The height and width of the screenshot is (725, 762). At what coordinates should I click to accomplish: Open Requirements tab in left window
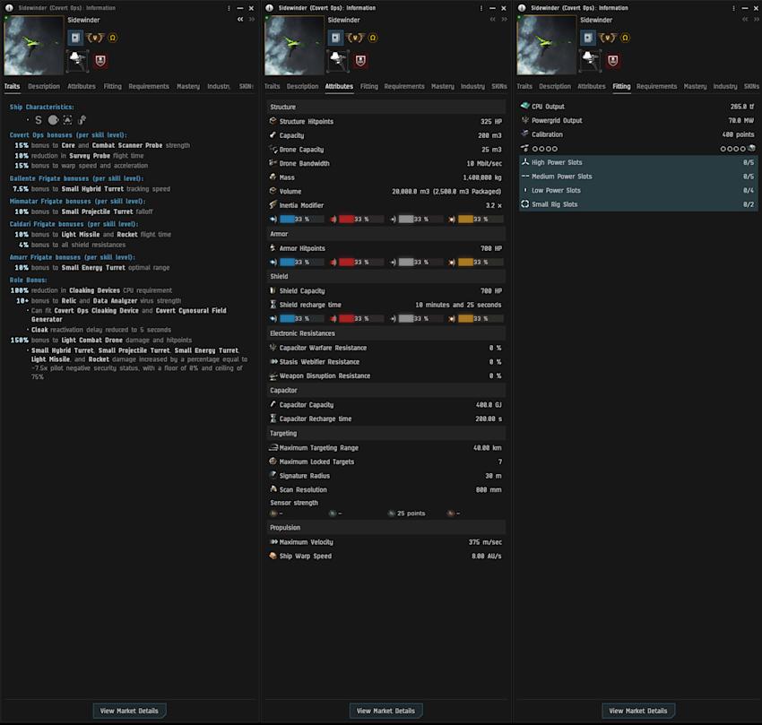pos(149,86)
